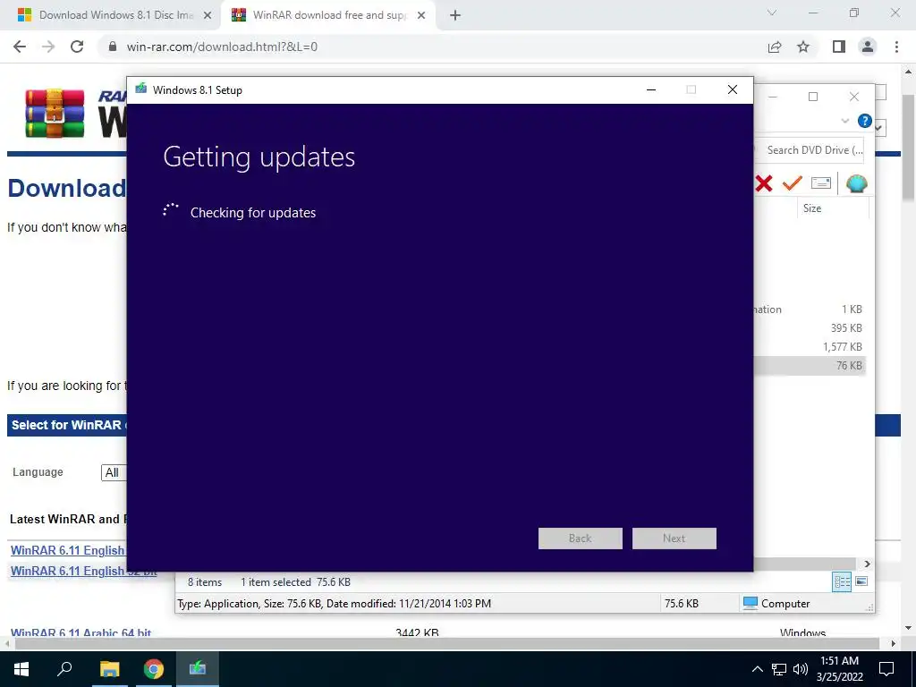The height and width of the screenshot is (687, 916).
Task: Switch Explorer to large icons view
Action: click(861, 581)
